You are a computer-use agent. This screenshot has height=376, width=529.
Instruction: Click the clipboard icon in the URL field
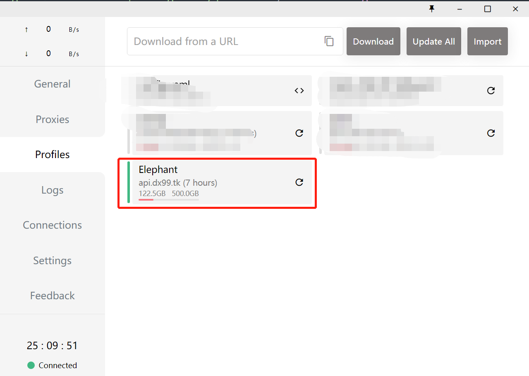pos(329,41)
